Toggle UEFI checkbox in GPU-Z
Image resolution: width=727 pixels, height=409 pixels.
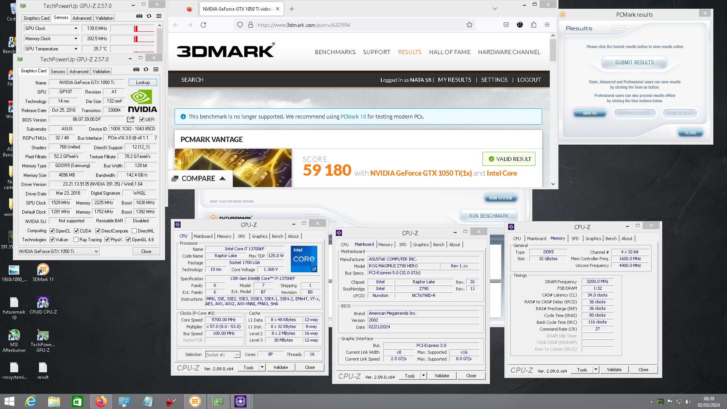click(142, 120)
